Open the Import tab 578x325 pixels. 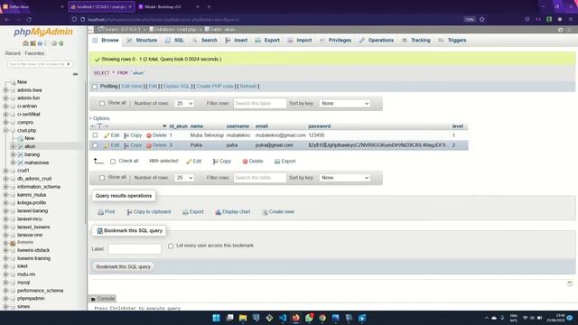(x=300, y=40)
